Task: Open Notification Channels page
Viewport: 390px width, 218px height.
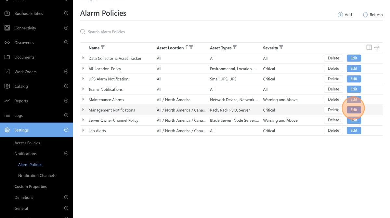Action: (37, 175)
